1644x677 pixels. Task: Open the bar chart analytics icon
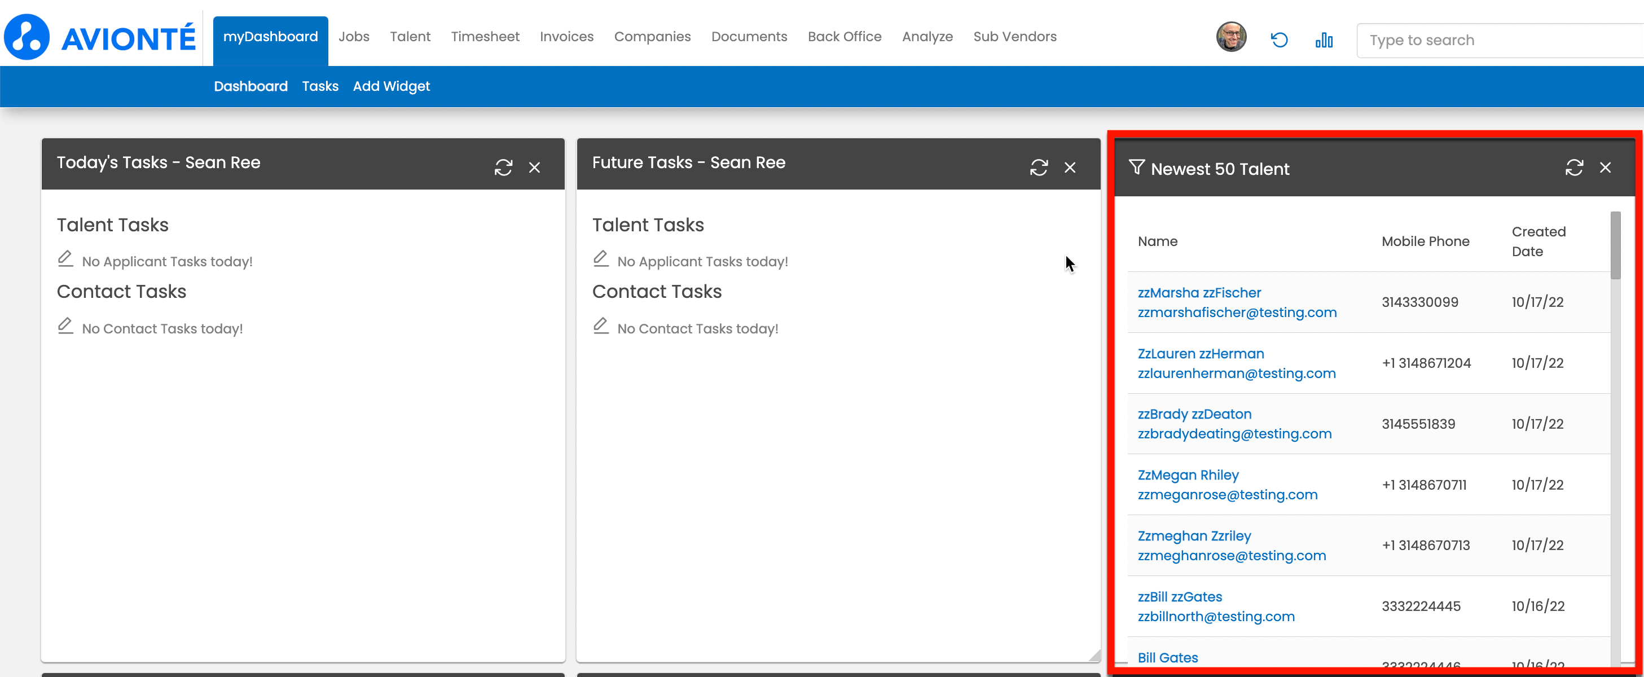click(x=1324, y=40)
